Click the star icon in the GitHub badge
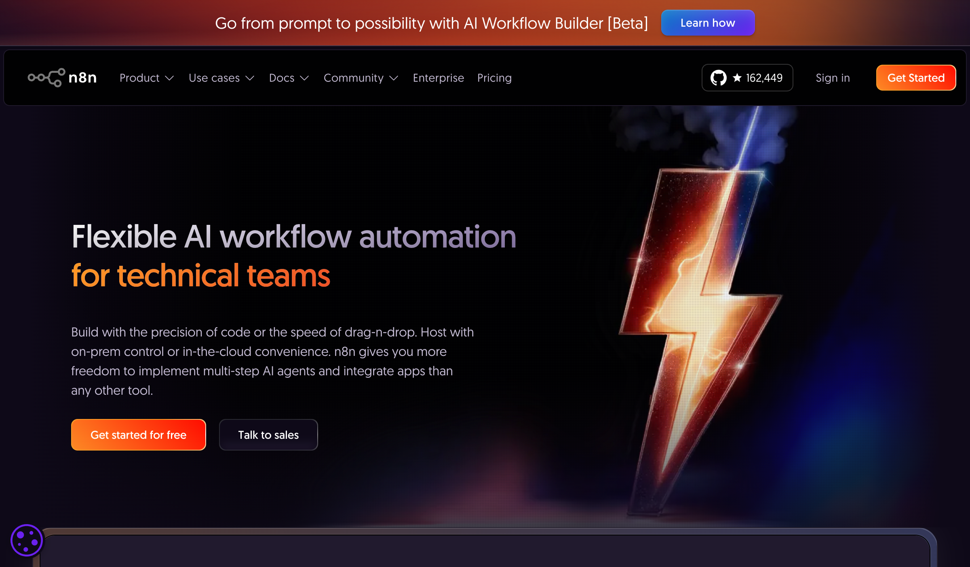The width and height of the screenshot is (970, 567). pos(737,77)
